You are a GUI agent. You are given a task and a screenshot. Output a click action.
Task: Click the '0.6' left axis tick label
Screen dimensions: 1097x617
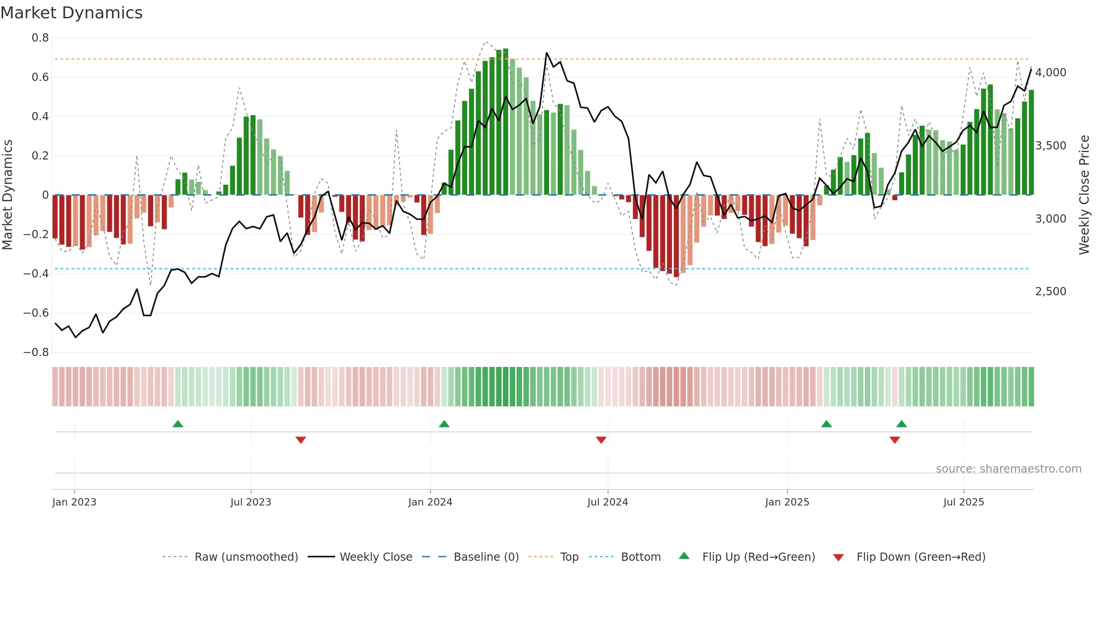tap(40, 77)
